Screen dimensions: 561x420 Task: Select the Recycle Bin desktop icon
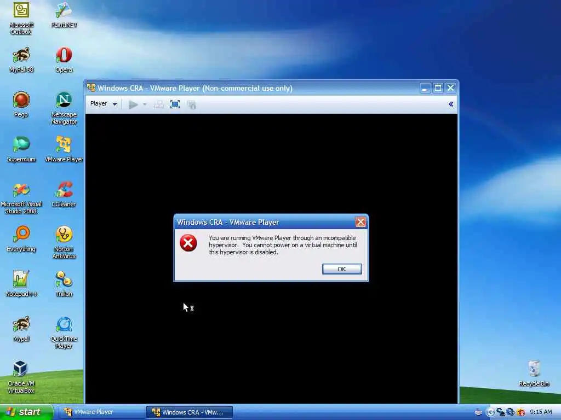(x=534, y=374)
